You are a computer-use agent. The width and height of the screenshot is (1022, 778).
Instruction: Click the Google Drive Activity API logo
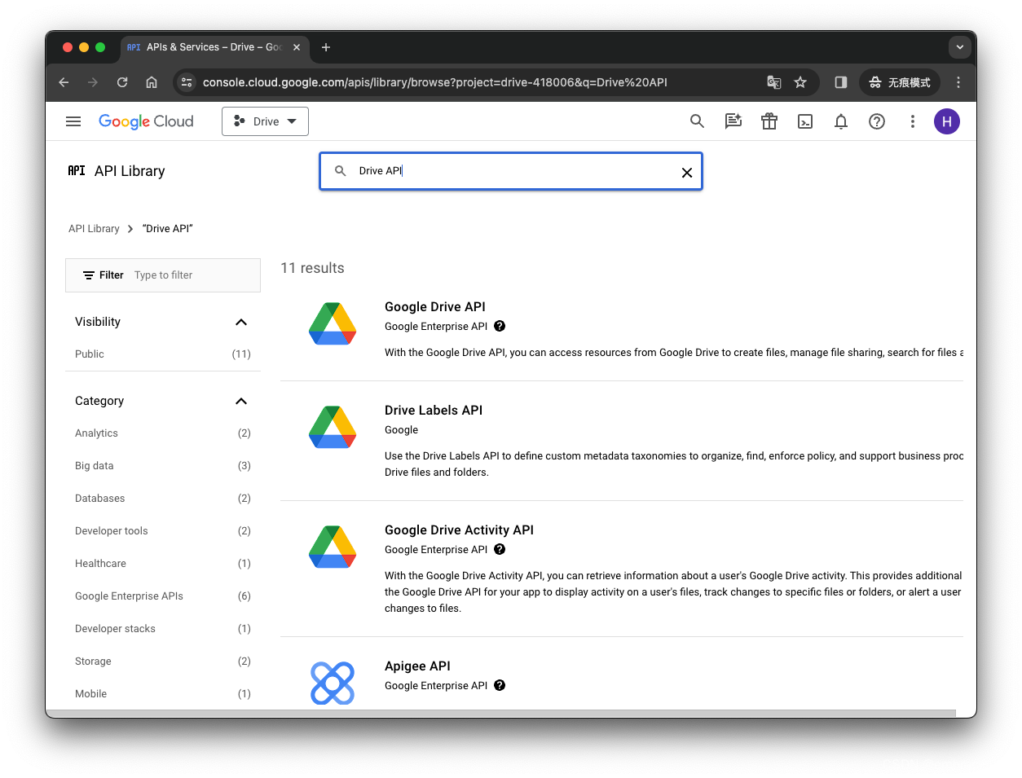point(333,547)
